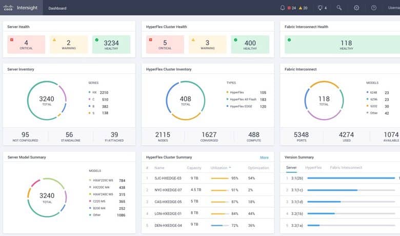Click the Server Inventory 3240 total donut
Screen dimensions: 400x236
pyautogui.click(x=47, y=101)
